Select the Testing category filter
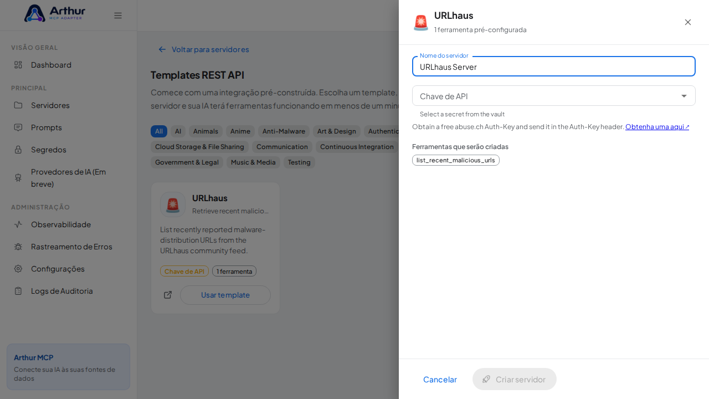This screenshot has height=399, width=709. (299, 162)
